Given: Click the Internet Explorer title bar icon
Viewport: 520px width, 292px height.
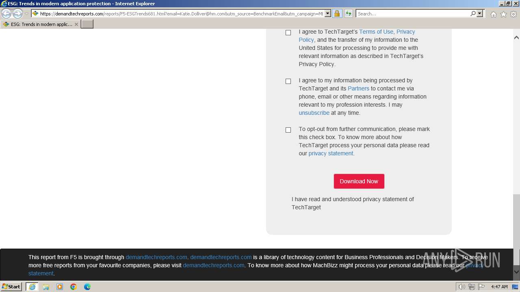Looking at the screenshot, I should 4,4.
